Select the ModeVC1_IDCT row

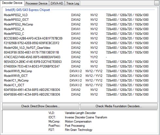click(x=76, y=85)
